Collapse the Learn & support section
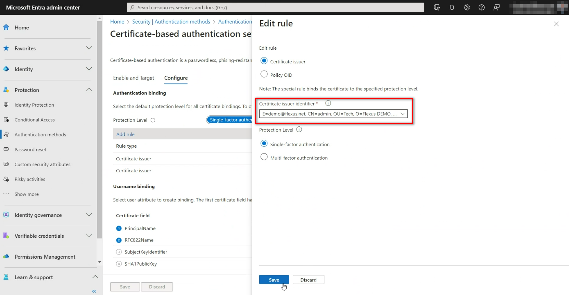 (x=95, y=277)
